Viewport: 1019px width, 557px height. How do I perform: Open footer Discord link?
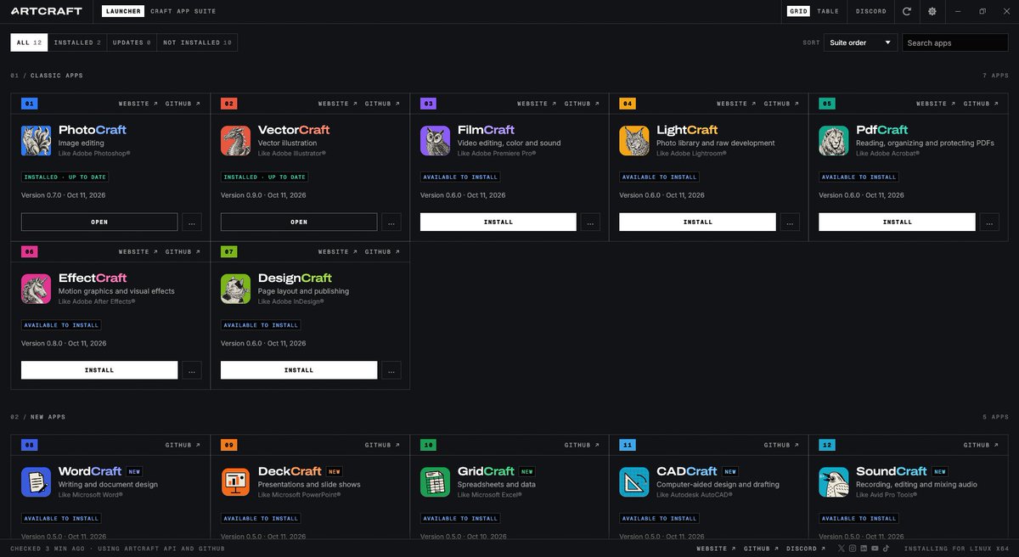(x=805, y=549)
